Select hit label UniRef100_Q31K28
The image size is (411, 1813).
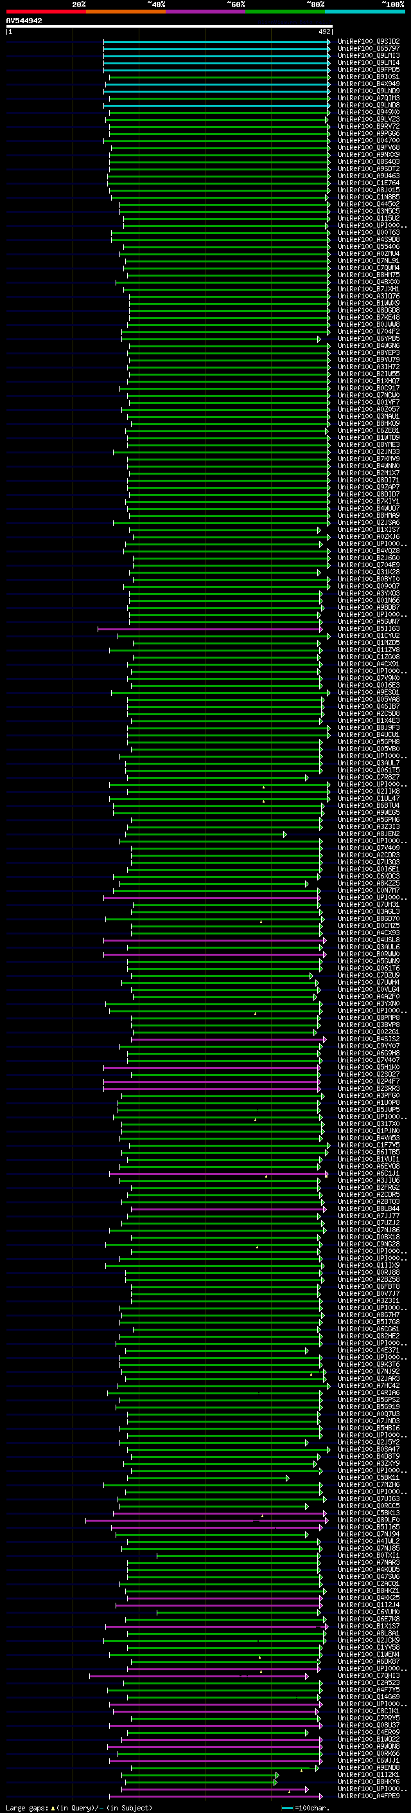click(x=369, y=572)
